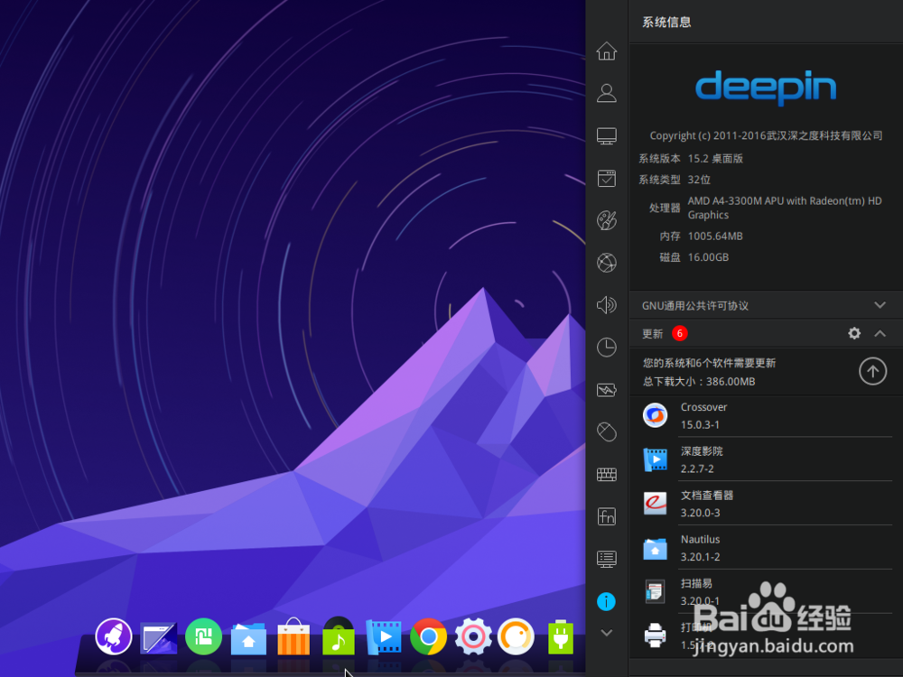Open the orange circular app in dock

[516, 636]
